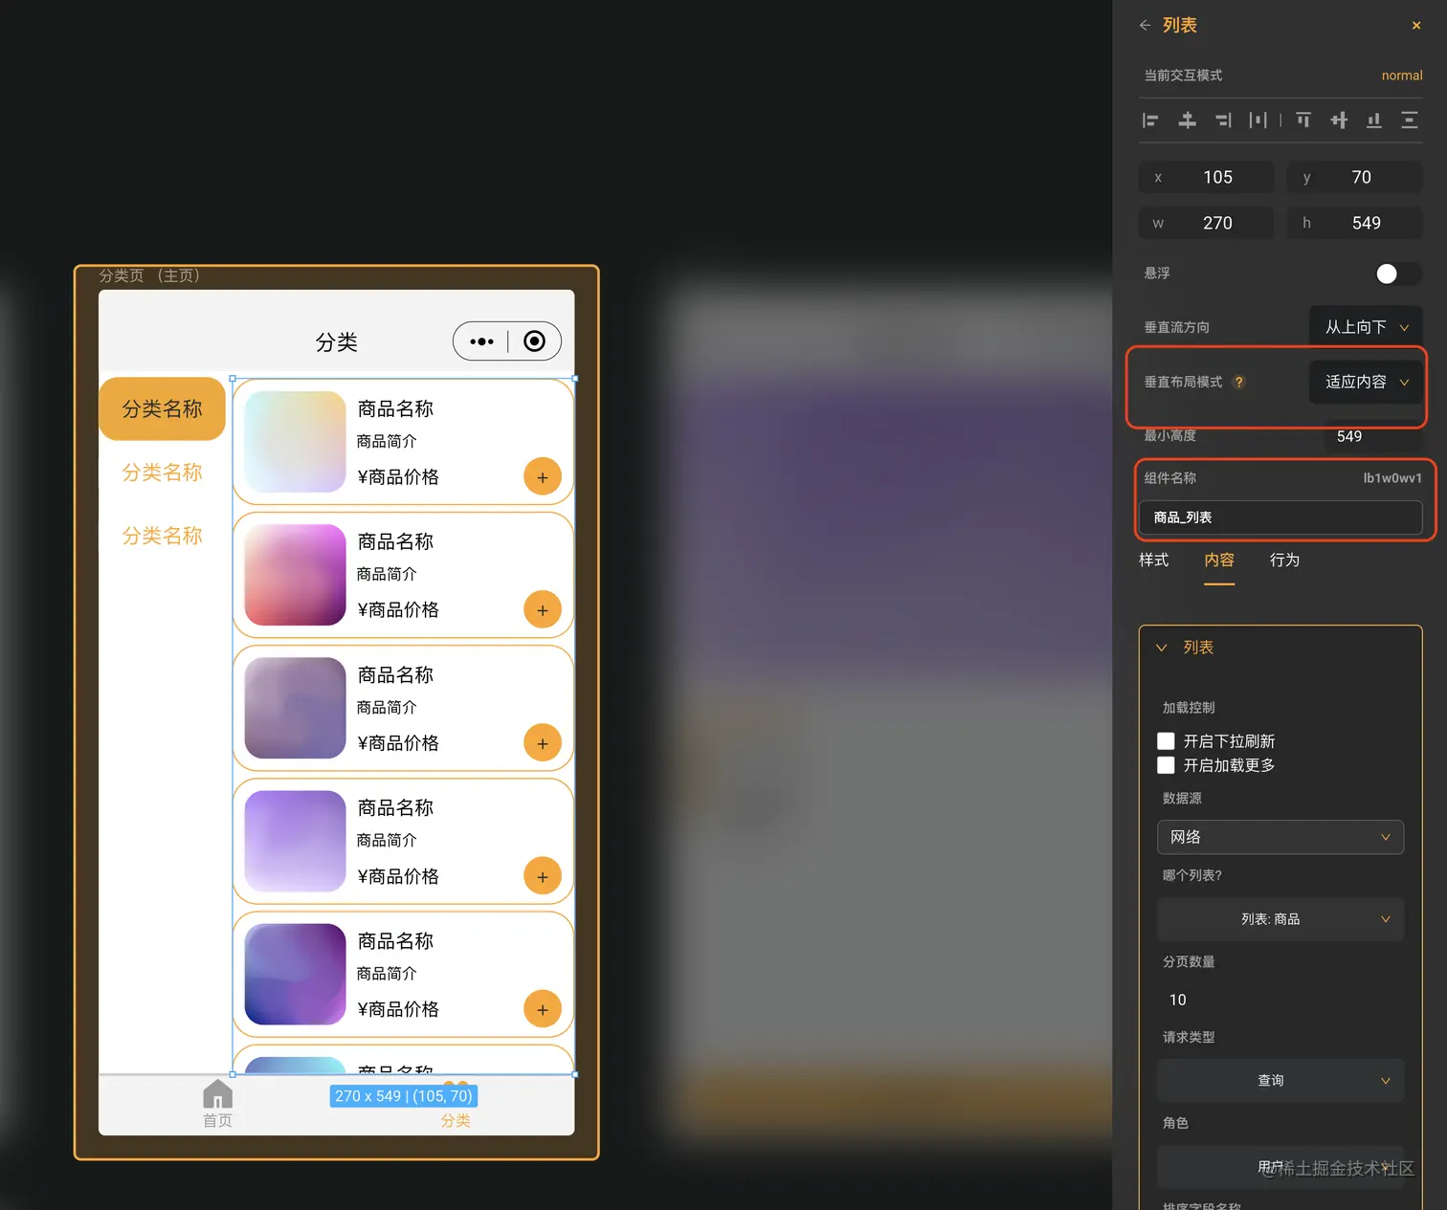Add fourth product with its plus button
The height and width of the screenshot is (1210, 1447).
543,876
